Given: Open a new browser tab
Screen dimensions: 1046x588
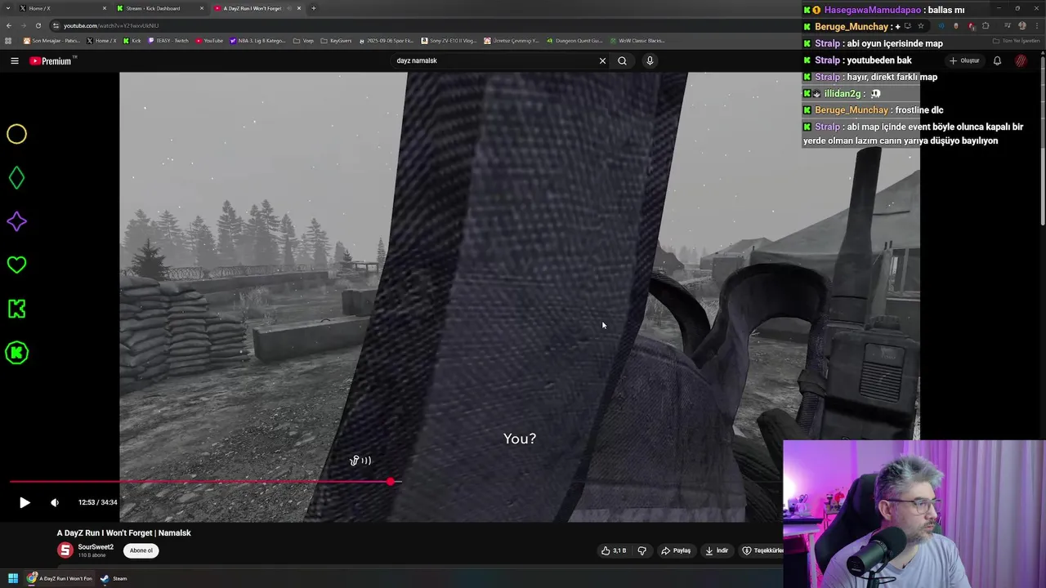Looking at the screenshot, I should 314,8.
